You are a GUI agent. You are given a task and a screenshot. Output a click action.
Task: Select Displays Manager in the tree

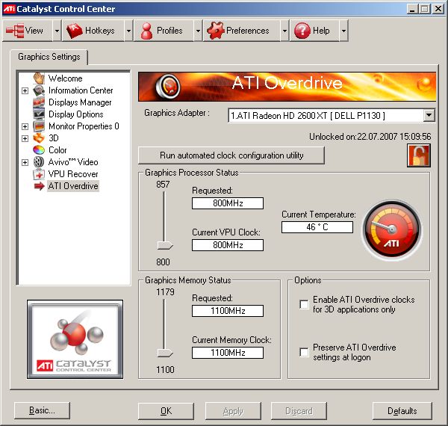click(80, 102)
